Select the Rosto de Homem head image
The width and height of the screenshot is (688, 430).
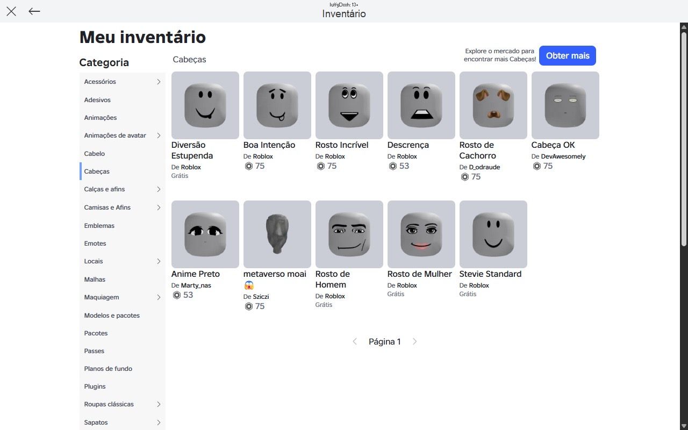click(x=349, y=234)
